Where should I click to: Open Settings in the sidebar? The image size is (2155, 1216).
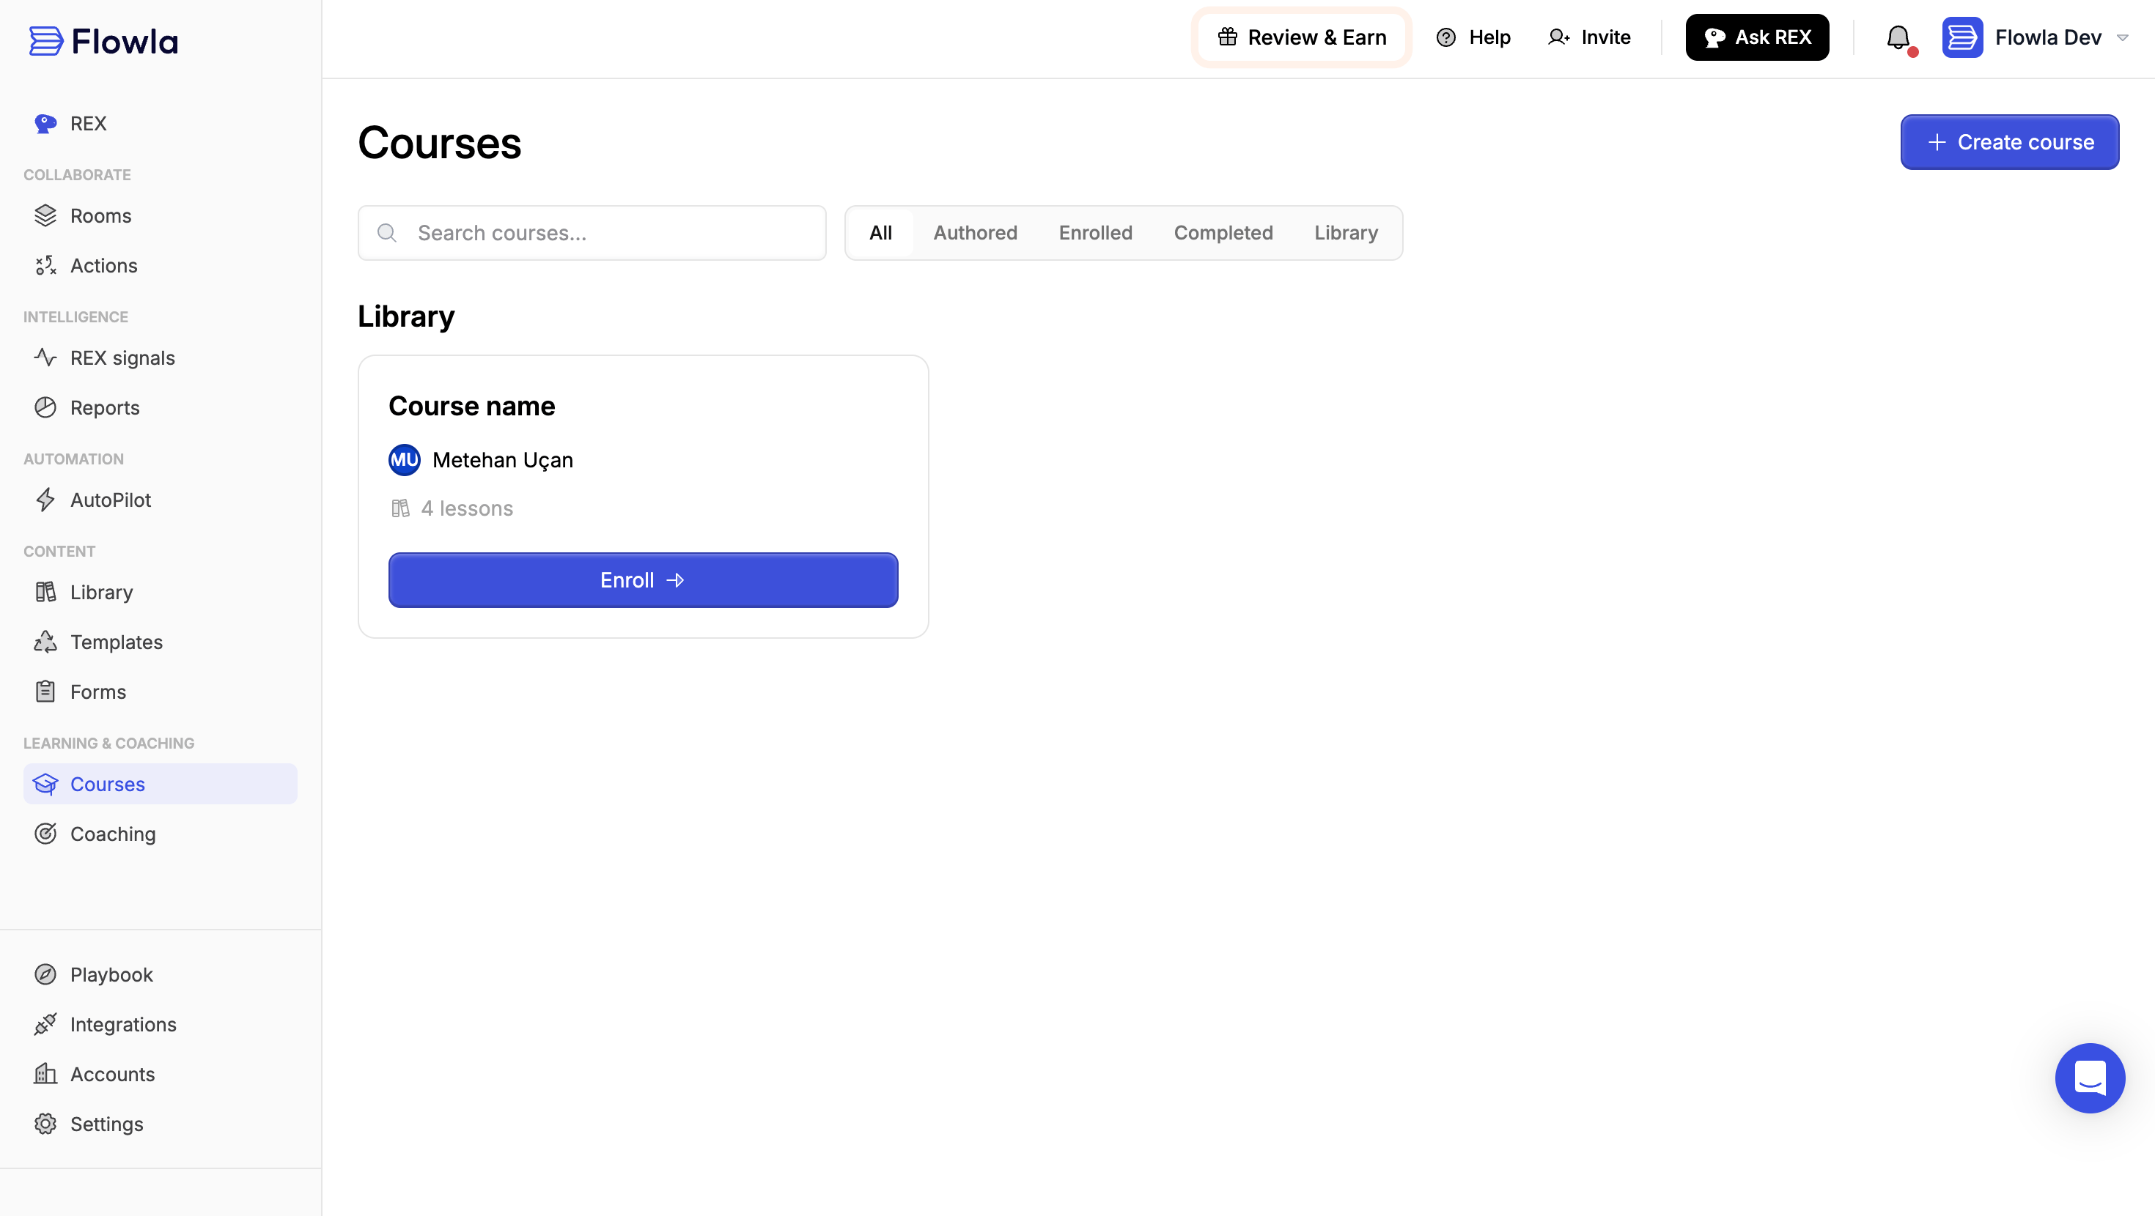[160, 1124]
